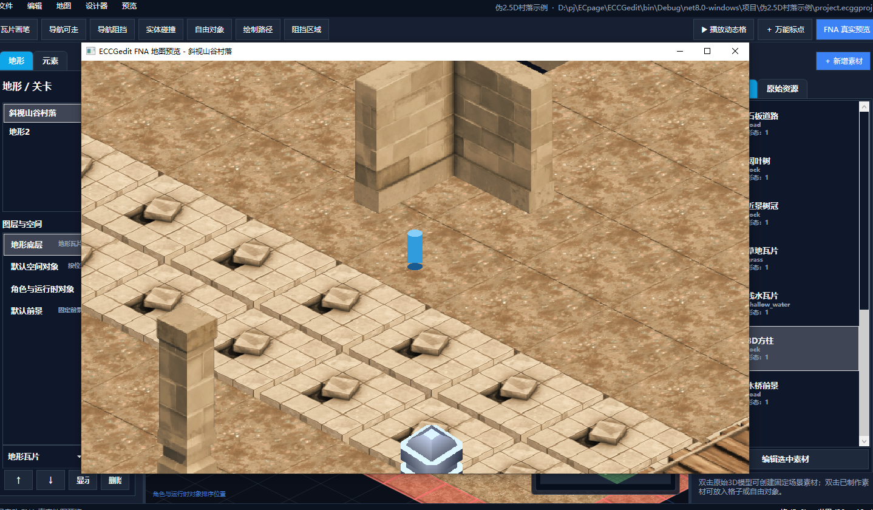Click the preview window's title bar icon
Viewport: 873px width, 510px height.
coord(90,52)
